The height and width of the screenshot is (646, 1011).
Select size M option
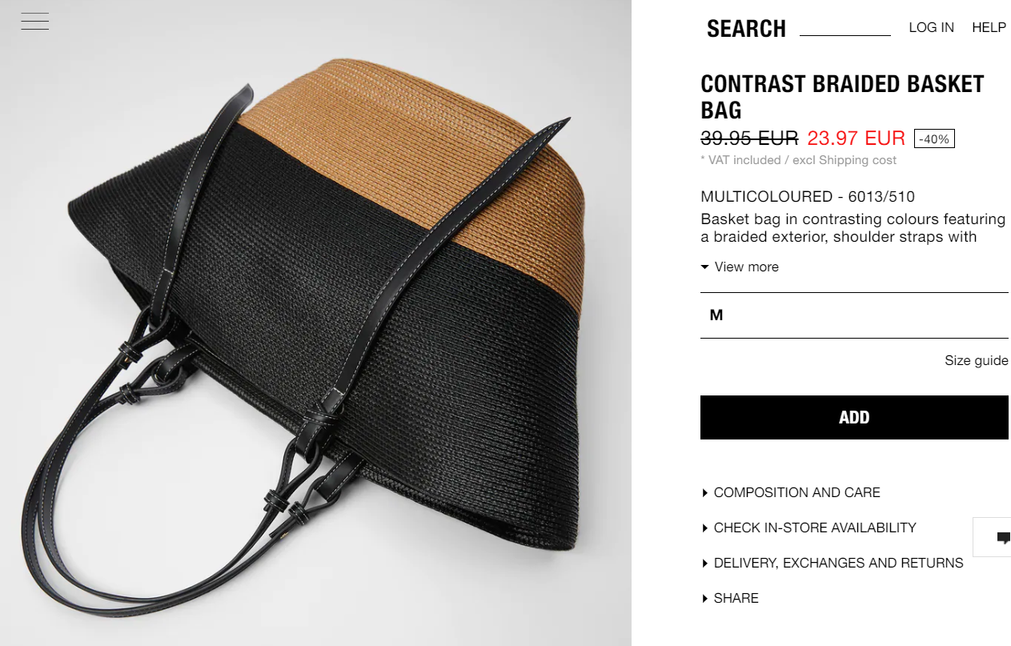pyautogui.click(x=854, y=315)
